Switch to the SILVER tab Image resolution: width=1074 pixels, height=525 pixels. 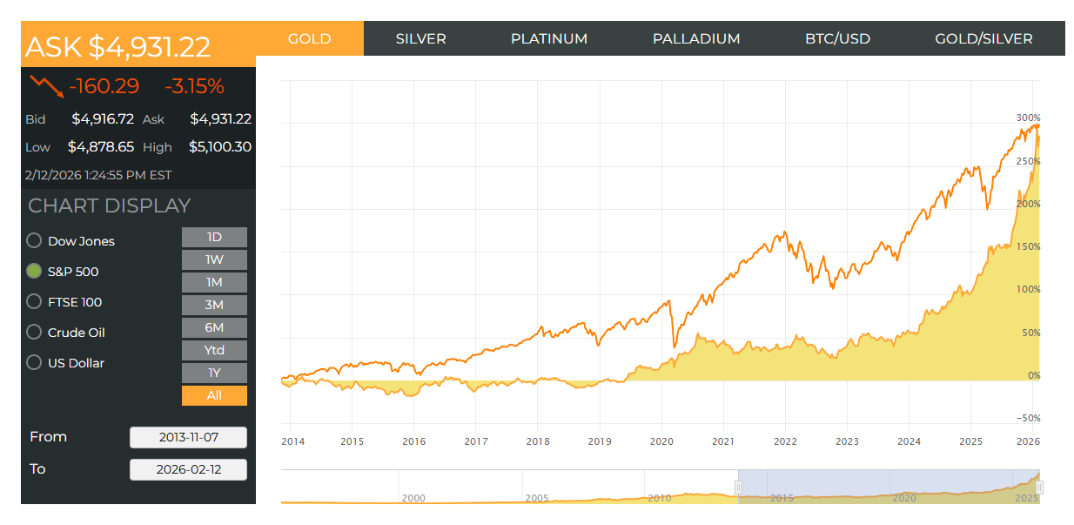420,39
